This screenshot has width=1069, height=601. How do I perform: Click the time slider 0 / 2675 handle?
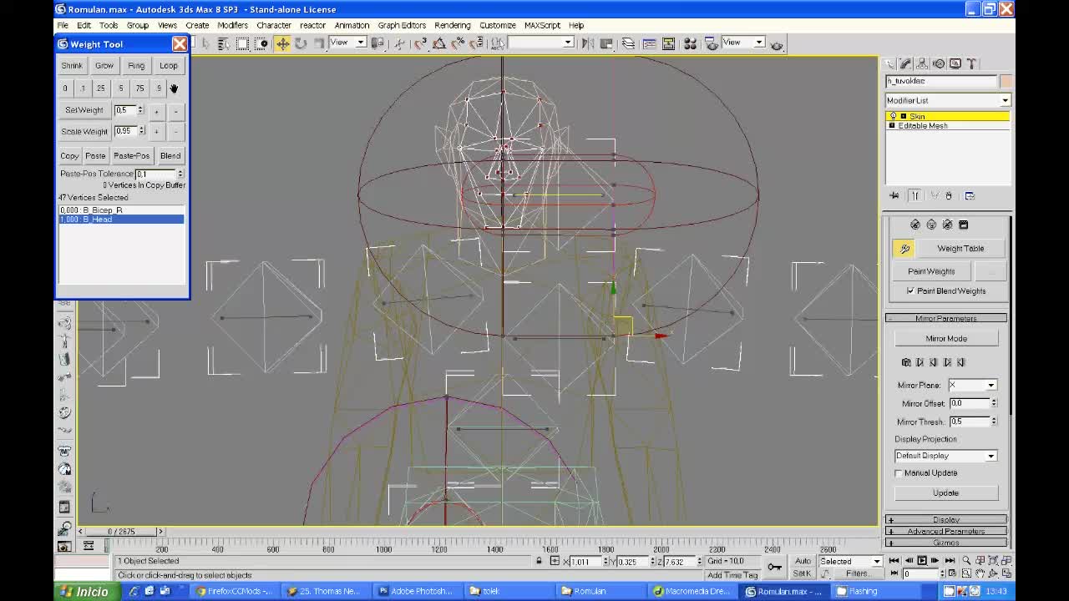[x=121, y=531]
